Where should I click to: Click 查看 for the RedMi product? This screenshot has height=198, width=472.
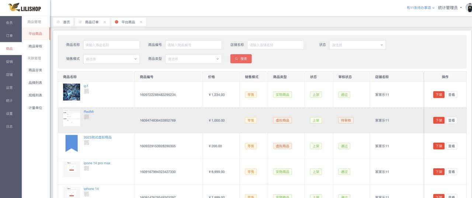[x=451, y=120]
